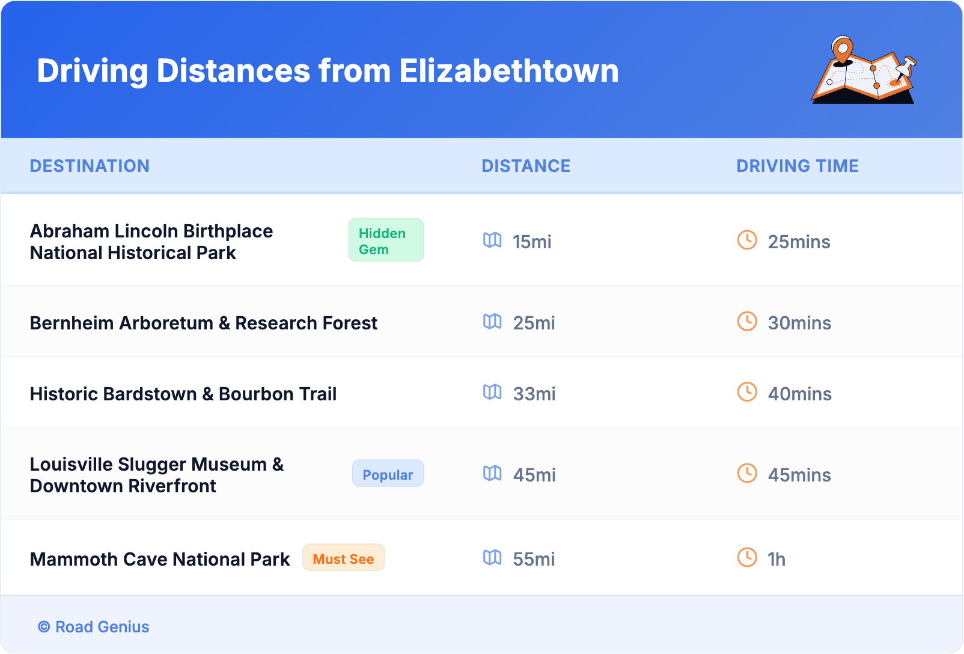This screenshot has width=964, height=654.
Task: Click the map icon beside 25mi
Action: tap(492, 322)
